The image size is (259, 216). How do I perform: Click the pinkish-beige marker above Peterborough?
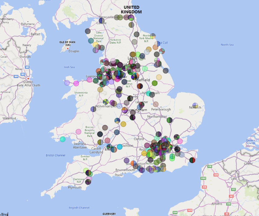click(x=156, y=104)
